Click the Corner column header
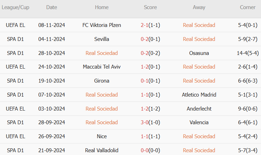The height and width of the screenshot is (155, 261). point(247,7)
